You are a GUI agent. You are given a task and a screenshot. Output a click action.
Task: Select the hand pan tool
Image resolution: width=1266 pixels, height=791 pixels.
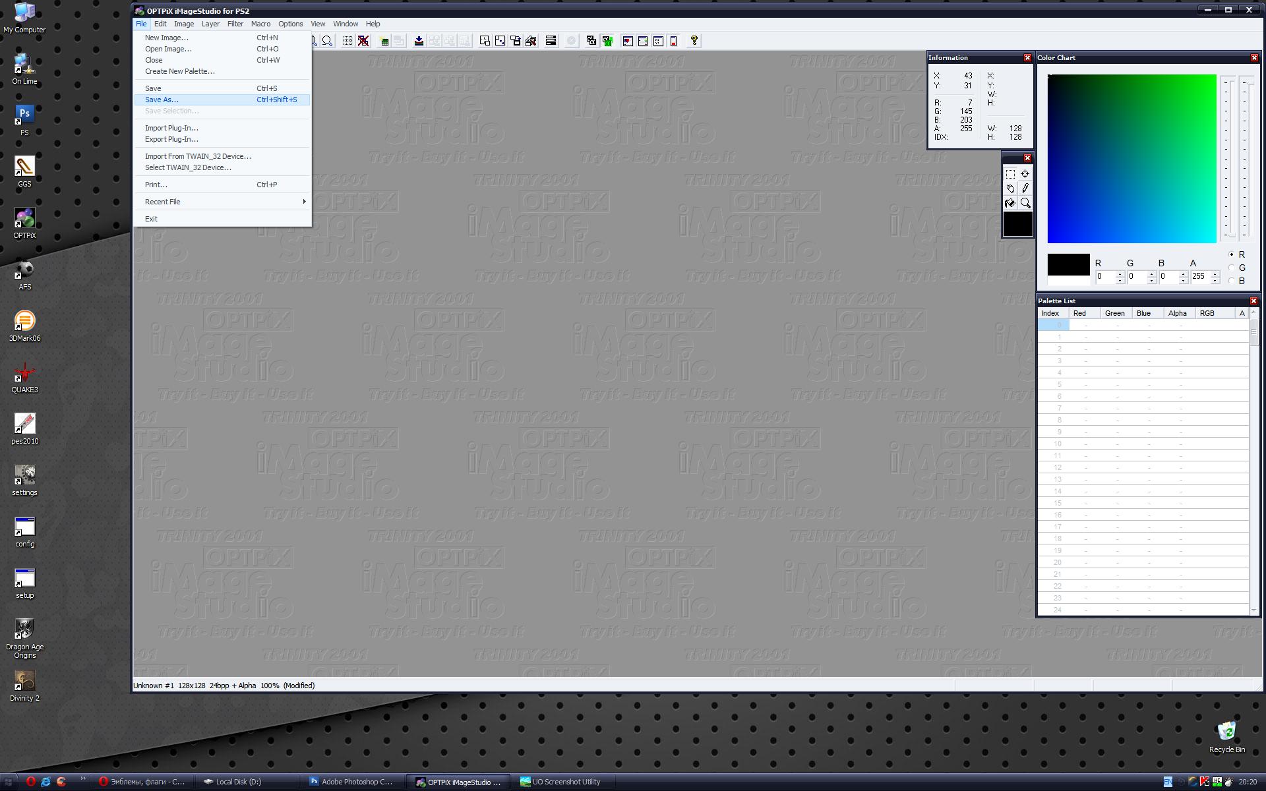(1010, 189)
